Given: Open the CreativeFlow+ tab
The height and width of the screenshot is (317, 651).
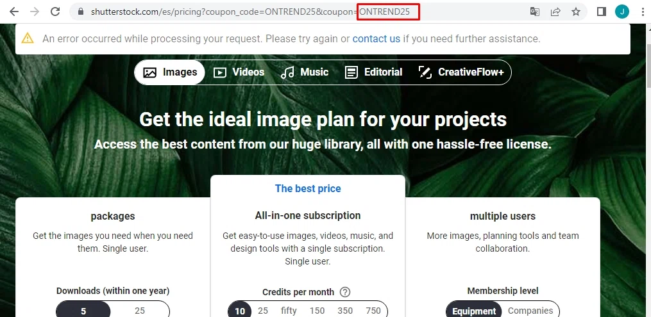Looking at the screenshot, I should [x=461, y=72].
